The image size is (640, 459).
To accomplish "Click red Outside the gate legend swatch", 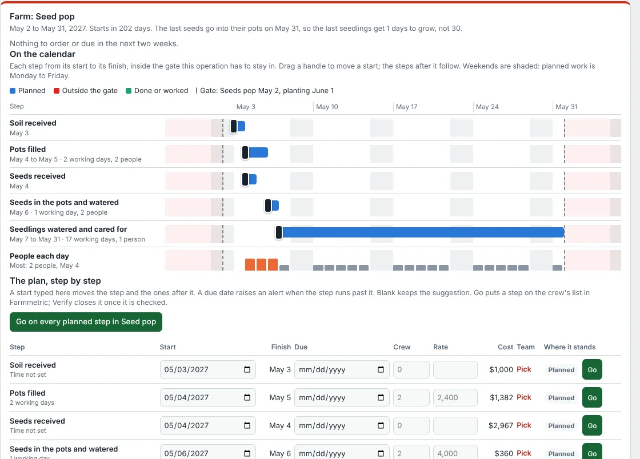I will pos(57,91).
